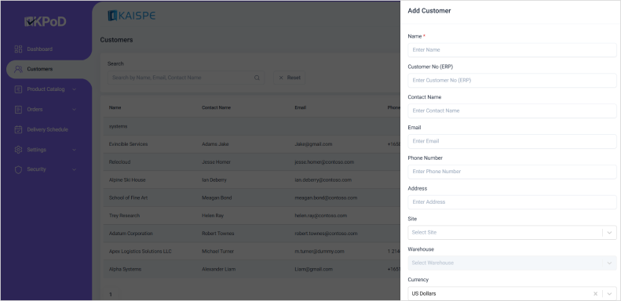Expand the Orders submenu chevron
Image resolution: width=621 pixels, height=301 pixels.
point(74,110)
